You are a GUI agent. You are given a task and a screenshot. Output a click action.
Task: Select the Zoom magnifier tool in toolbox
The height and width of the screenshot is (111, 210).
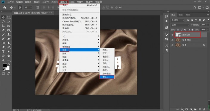pyautogui.click(x=3, y=60)
